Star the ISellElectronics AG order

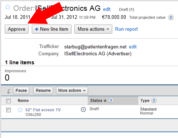[8, 7]
